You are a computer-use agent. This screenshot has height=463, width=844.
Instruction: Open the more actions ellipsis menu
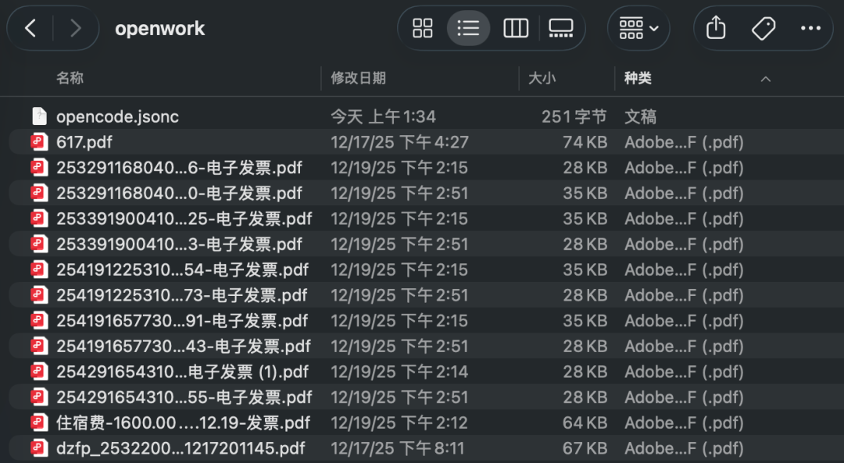[810, 29]
